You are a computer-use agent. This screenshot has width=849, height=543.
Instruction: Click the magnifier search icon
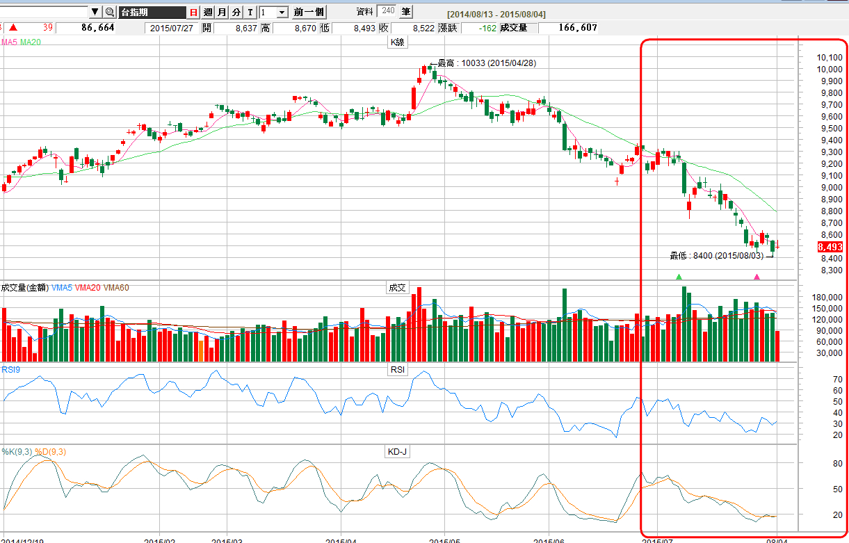(x=110, y=13)
